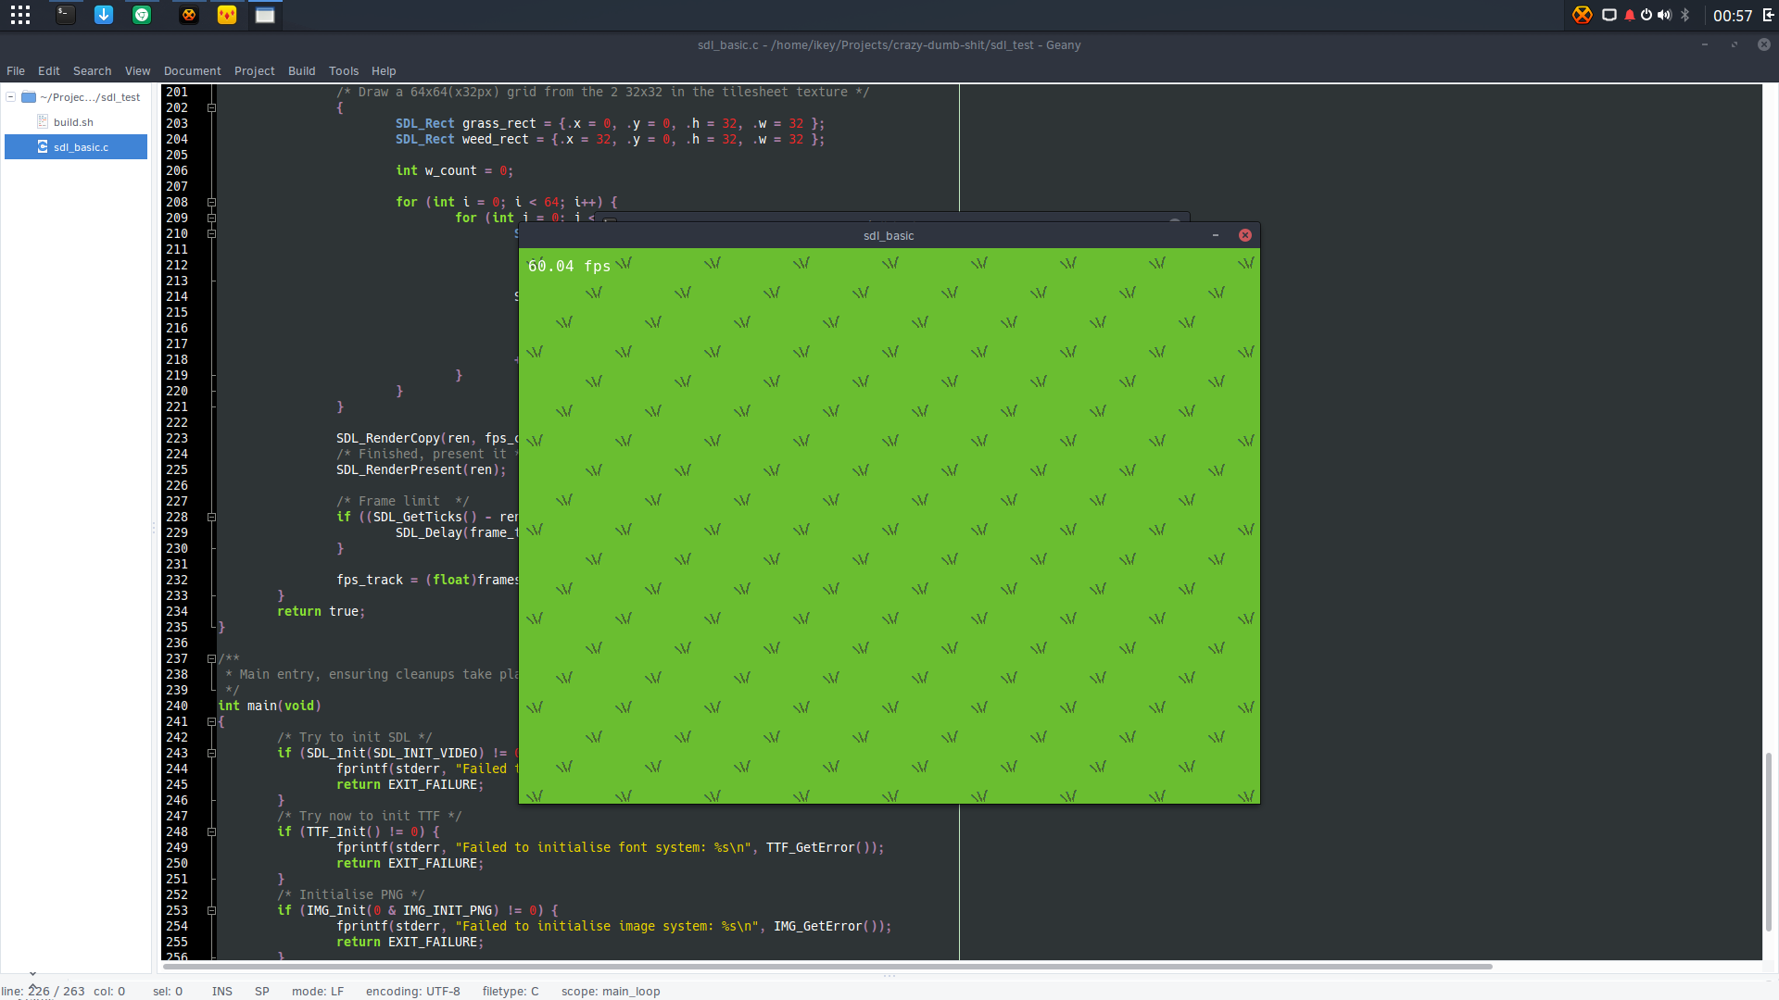
Task: Collapse the for-loop fold at line 208
Action: click(211, 202)
